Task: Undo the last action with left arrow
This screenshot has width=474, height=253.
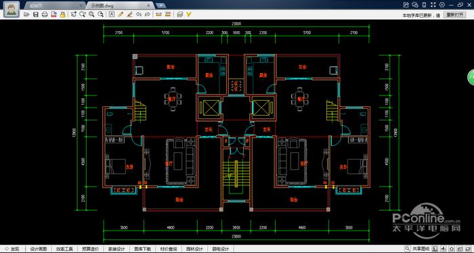Action: (139, 14)
